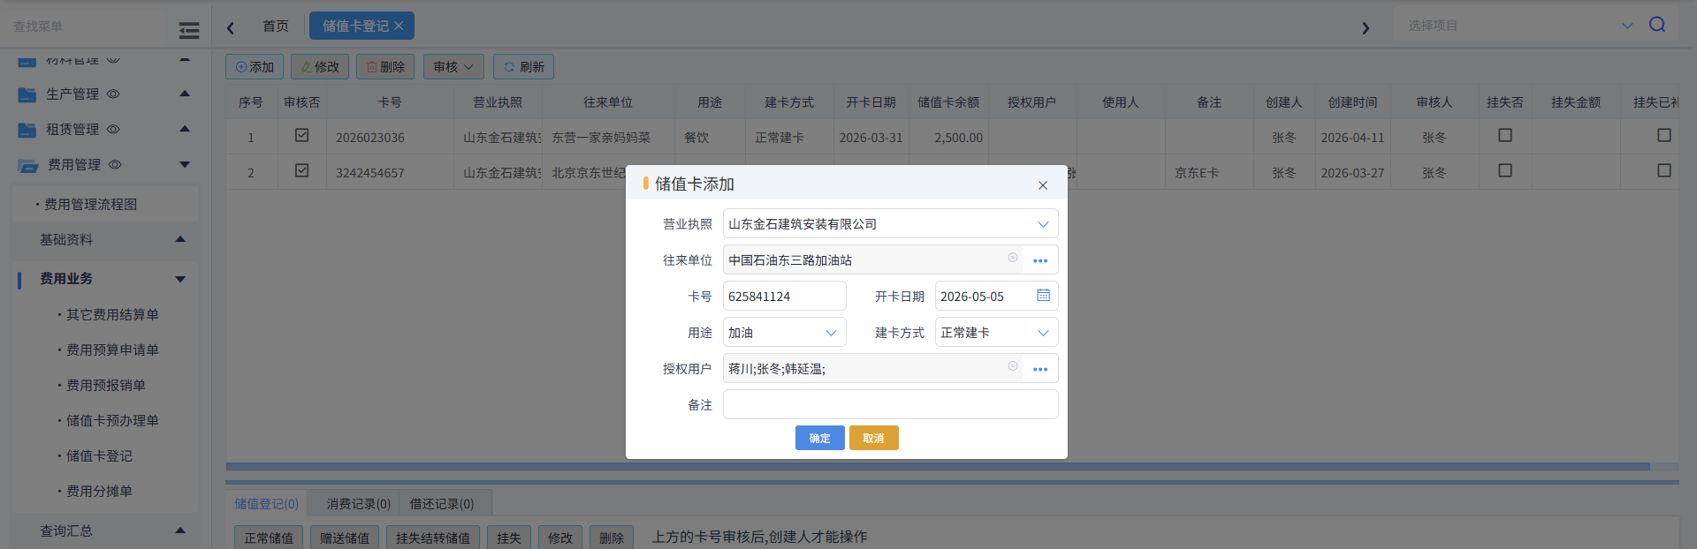The width and height of the screenshot is (1697, 549).
Task: Toggle 挂失已补 checkbox in row 2
Action: (1664, 170)
